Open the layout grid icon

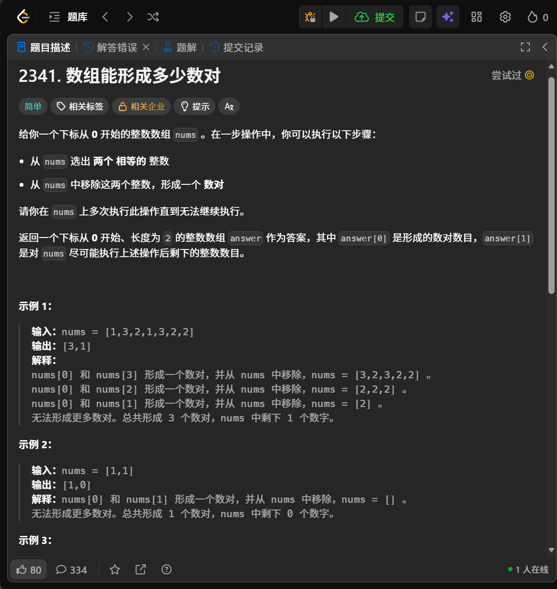coord(477,17)
